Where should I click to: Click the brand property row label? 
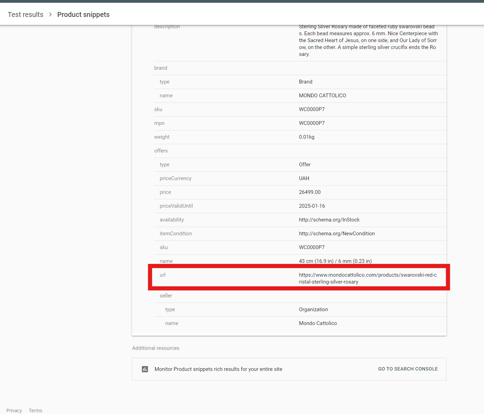click(x=161, y=68)
